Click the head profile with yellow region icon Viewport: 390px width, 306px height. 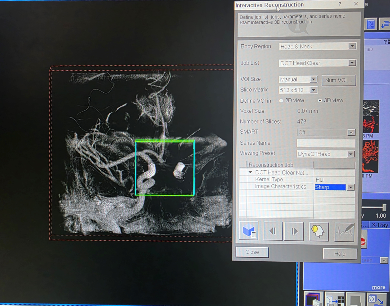pos(318,231)
